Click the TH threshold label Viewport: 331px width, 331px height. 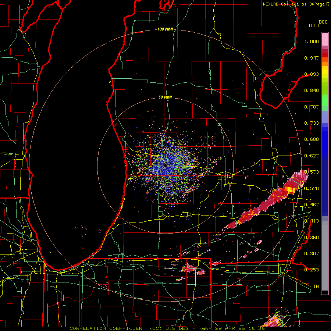point(316,286)
